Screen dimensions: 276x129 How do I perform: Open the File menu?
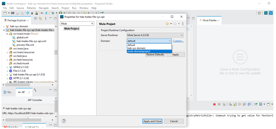(x=5, y=8)
